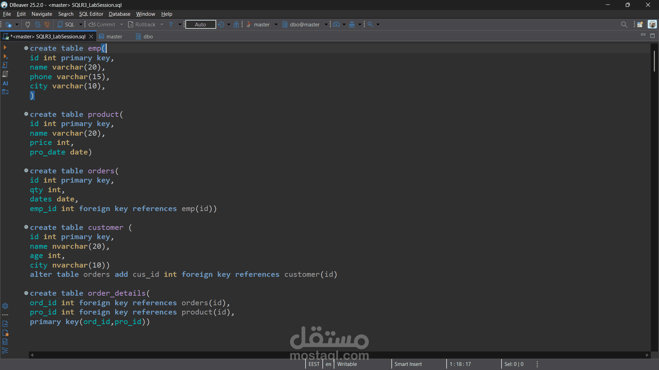
Task: Collapse the create table emp block
Action: pos(26,48)
